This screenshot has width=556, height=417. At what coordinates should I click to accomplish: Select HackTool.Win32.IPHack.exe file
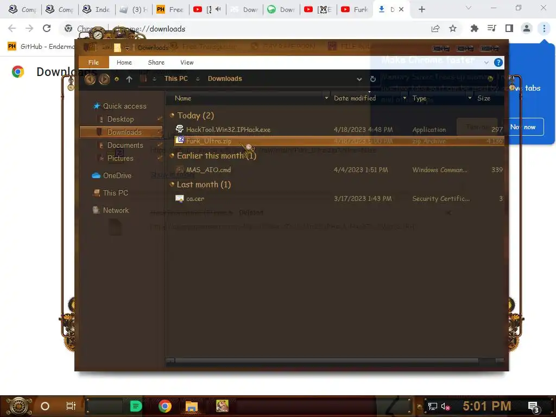point(339,129)
